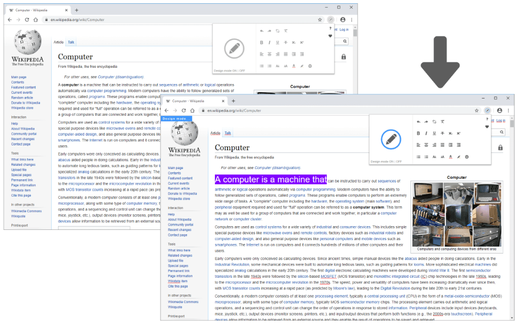
Task: Click the reset changes icon in front window popup
Action: 434,122
